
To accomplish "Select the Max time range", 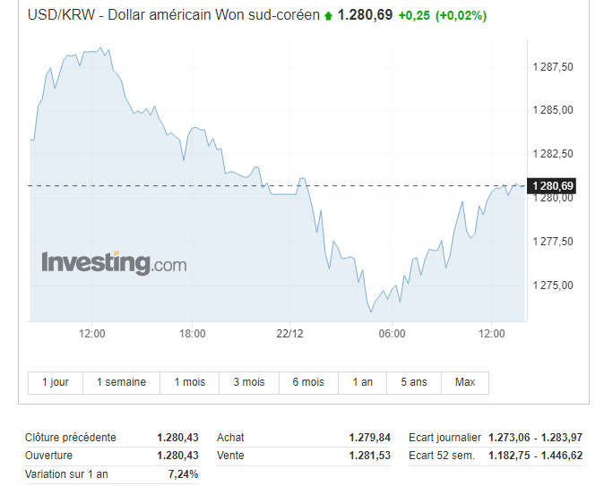I will coord(465,382).
